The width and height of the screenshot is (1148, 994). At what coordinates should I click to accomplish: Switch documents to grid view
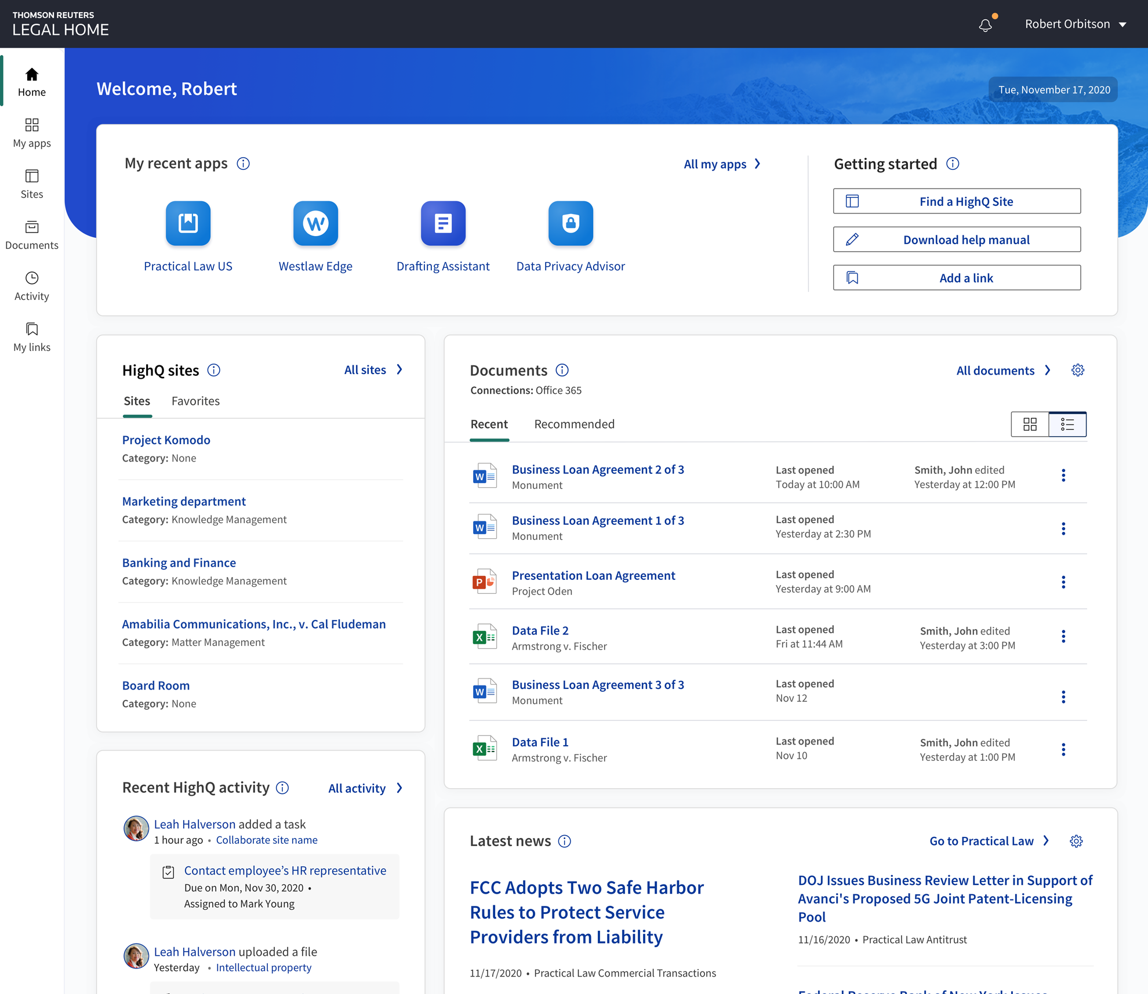(x=1030, y=425)
